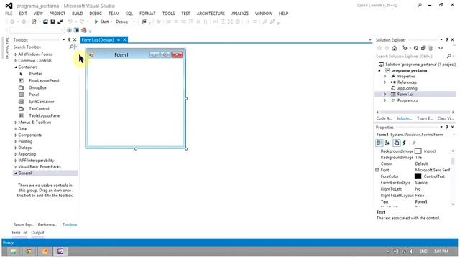This screenshot has width=460, height=258.
Task: Click the Search Solution Explorer field
Action: (x=410, y=56)
